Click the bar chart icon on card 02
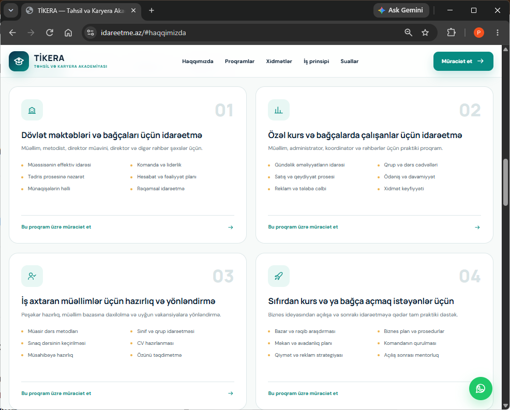 (279, 110)
